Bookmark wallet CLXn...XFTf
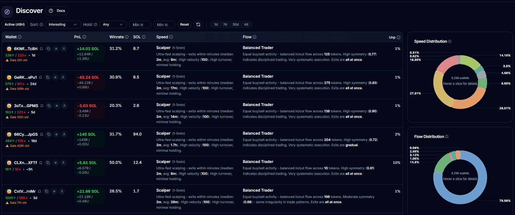The image size is (515, 215). coord(41,163)
